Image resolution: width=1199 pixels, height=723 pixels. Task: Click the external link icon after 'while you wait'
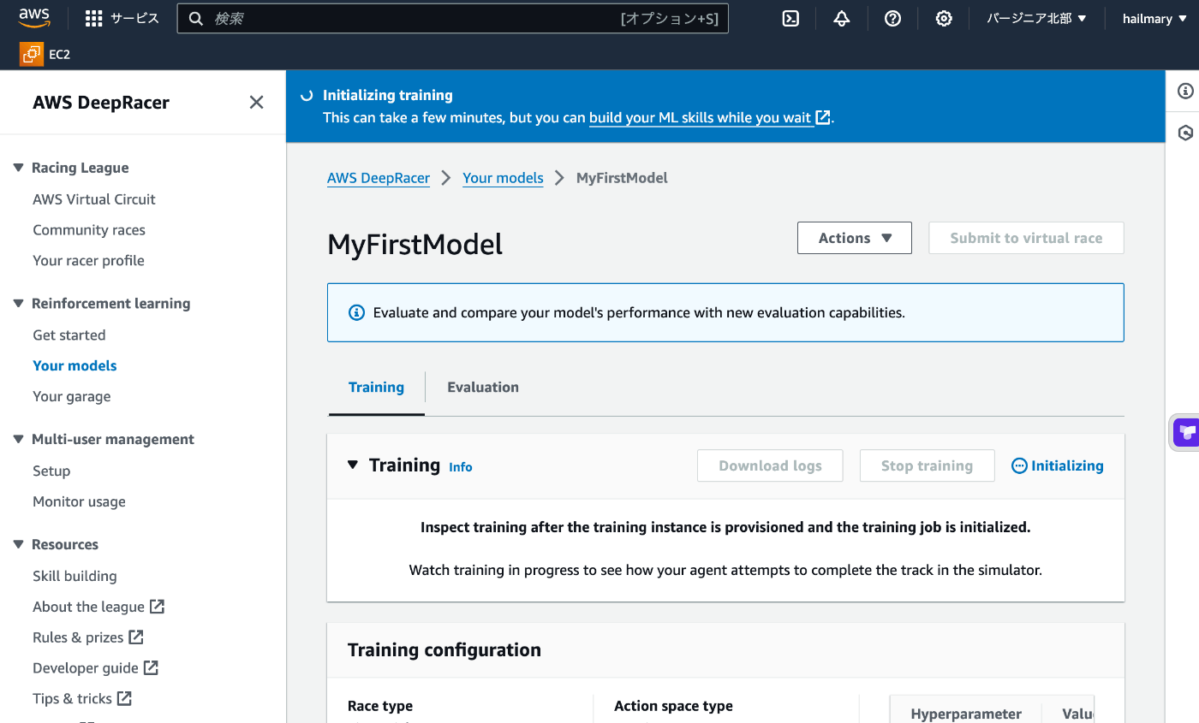pos(823,117)
